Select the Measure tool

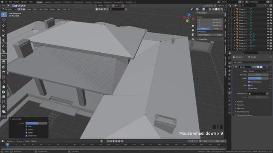[4, 51]
